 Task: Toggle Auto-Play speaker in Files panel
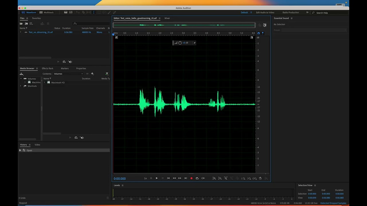tap(70, 62)
